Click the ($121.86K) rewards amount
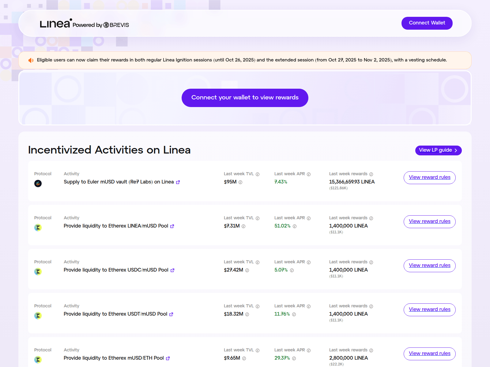The height and width of the screenshot is (367, 490). tap(338, 188)
